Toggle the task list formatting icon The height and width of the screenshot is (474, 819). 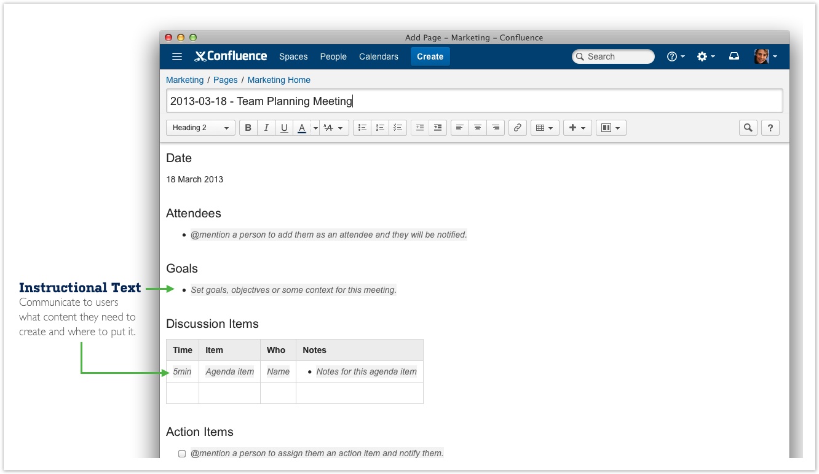pos(397,127)
